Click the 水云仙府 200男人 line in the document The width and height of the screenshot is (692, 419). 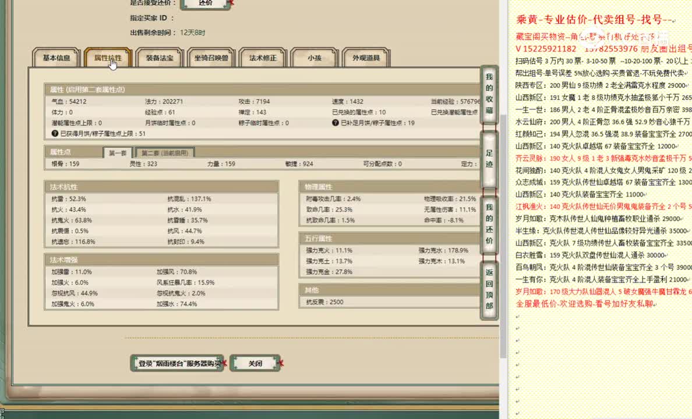pos(603,122)
